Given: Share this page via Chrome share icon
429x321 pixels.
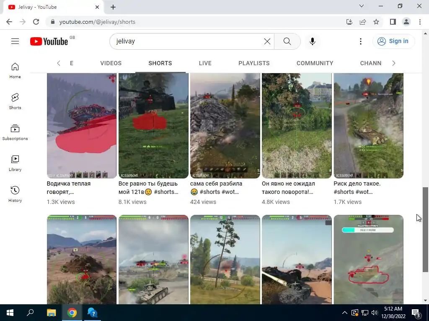Looking at the screenshot, I should [x=363, y=22].
